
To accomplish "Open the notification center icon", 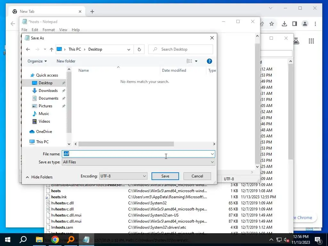I will tap(318, 240).
